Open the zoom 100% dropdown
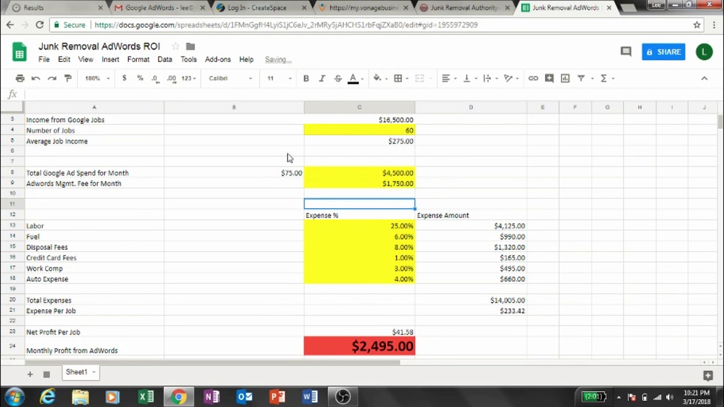This screenshot has width=724, height=407. [x=97, y=78]
